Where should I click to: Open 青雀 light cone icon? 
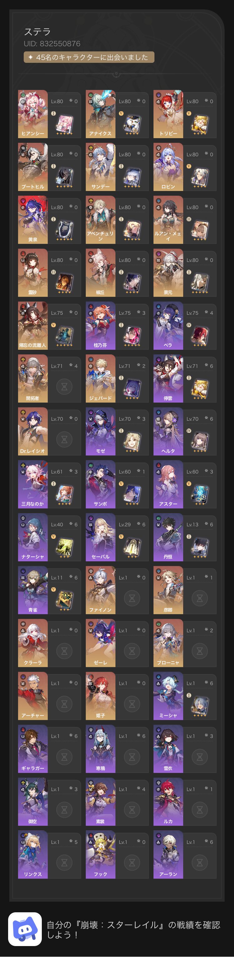[64, 600]
